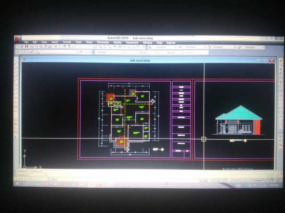Click the Pan hand icon

point(95,47)
